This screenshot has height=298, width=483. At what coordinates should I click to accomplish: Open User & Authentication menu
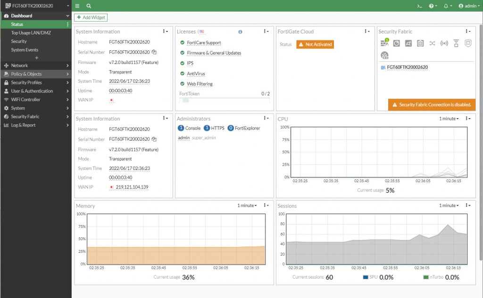pos(36,91)
